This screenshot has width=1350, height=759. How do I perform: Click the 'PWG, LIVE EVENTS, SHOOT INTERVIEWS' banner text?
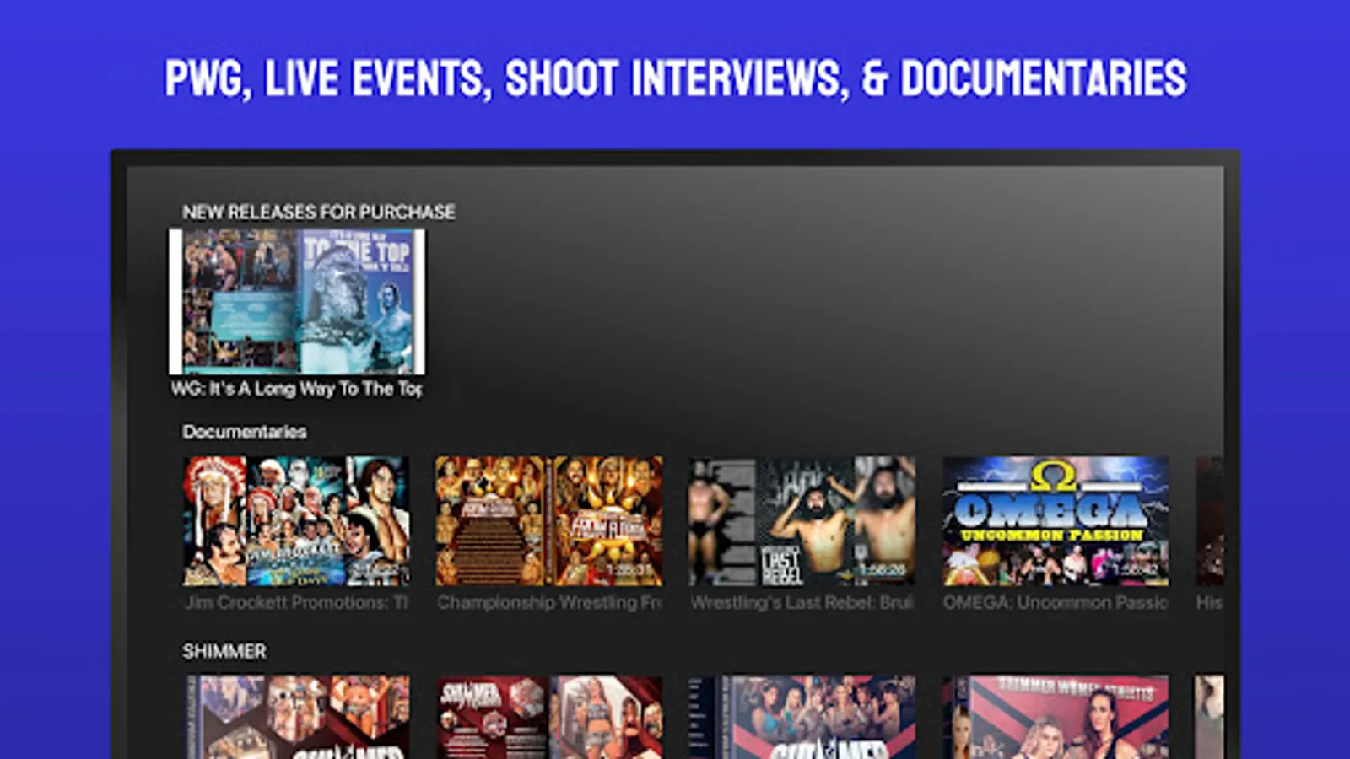pos(675,78)
